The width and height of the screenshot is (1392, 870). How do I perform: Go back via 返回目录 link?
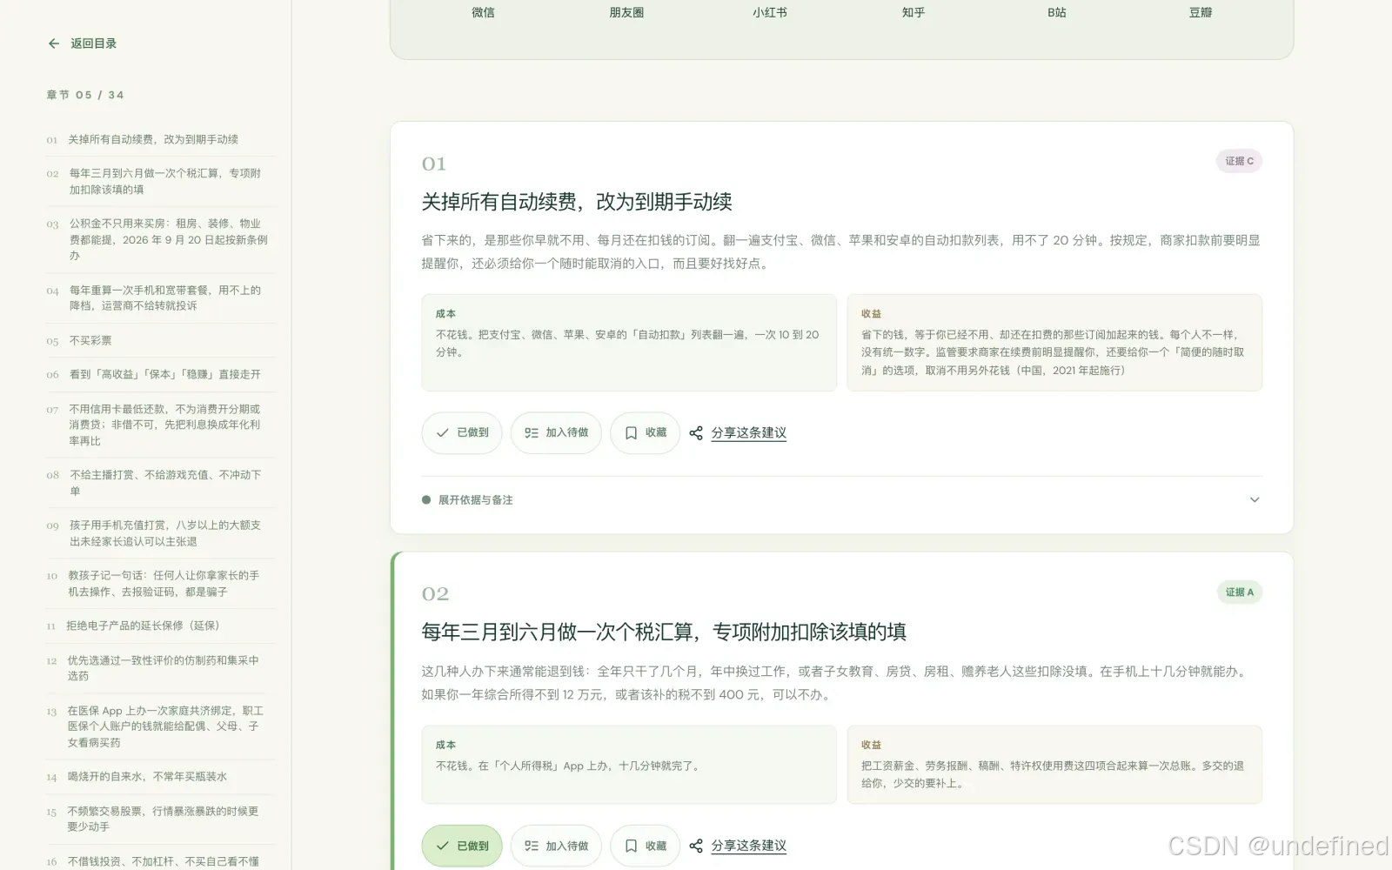93,43
